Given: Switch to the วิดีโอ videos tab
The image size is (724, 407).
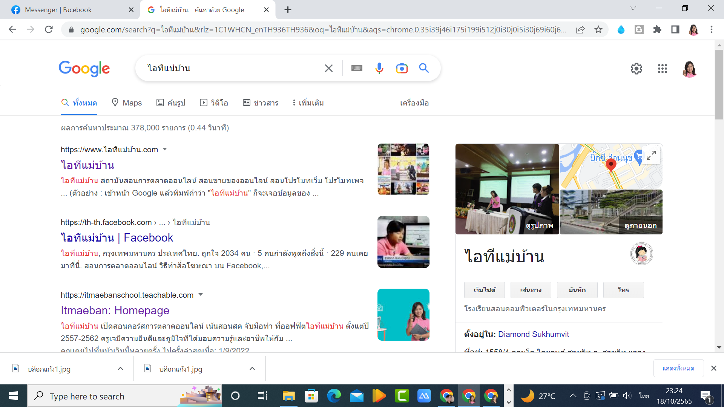Looking at the screenshot, I should pyautogui.click(x=214, y=103).
